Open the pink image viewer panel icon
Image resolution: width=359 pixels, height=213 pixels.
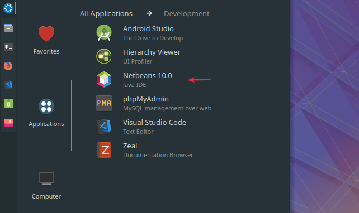click(x=8, y=123)
